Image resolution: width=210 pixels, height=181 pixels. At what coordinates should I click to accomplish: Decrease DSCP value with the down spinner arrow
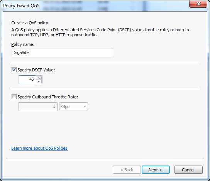click(39, 81)
